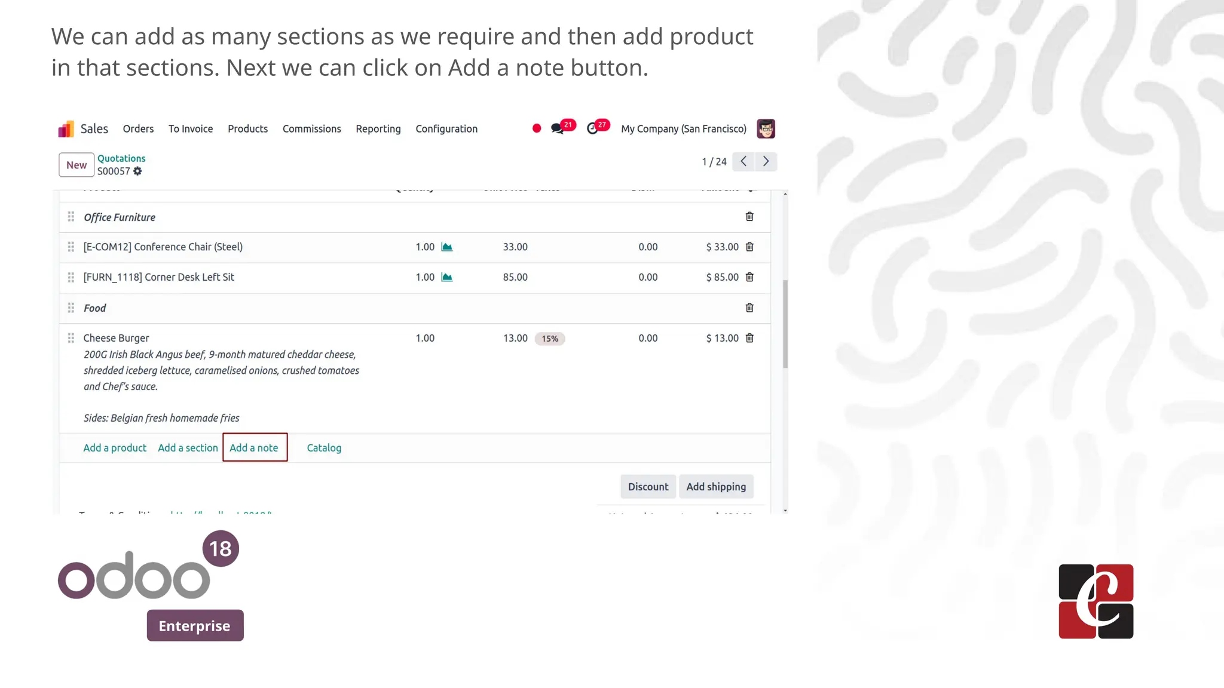
Task: Click the red recording indicator dot
Action: click(537, 128)
